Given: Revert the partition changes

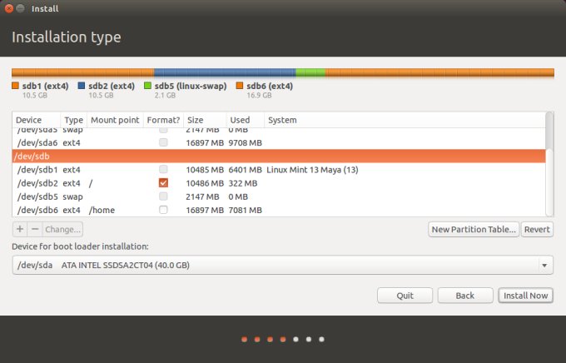Looking at the screenshot, I should point(537,229).
